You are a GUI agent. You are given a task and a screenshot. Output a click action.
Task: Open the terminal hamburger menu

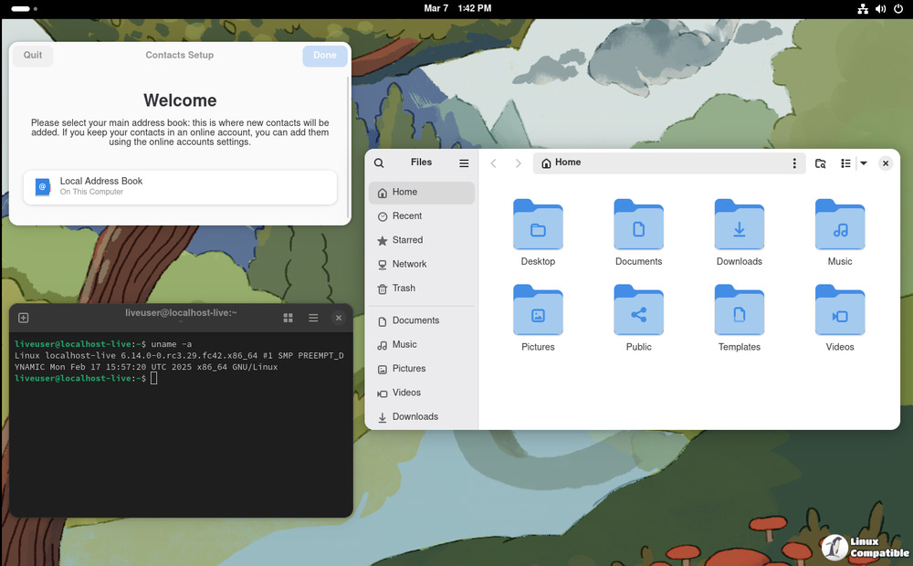[313, 318]
